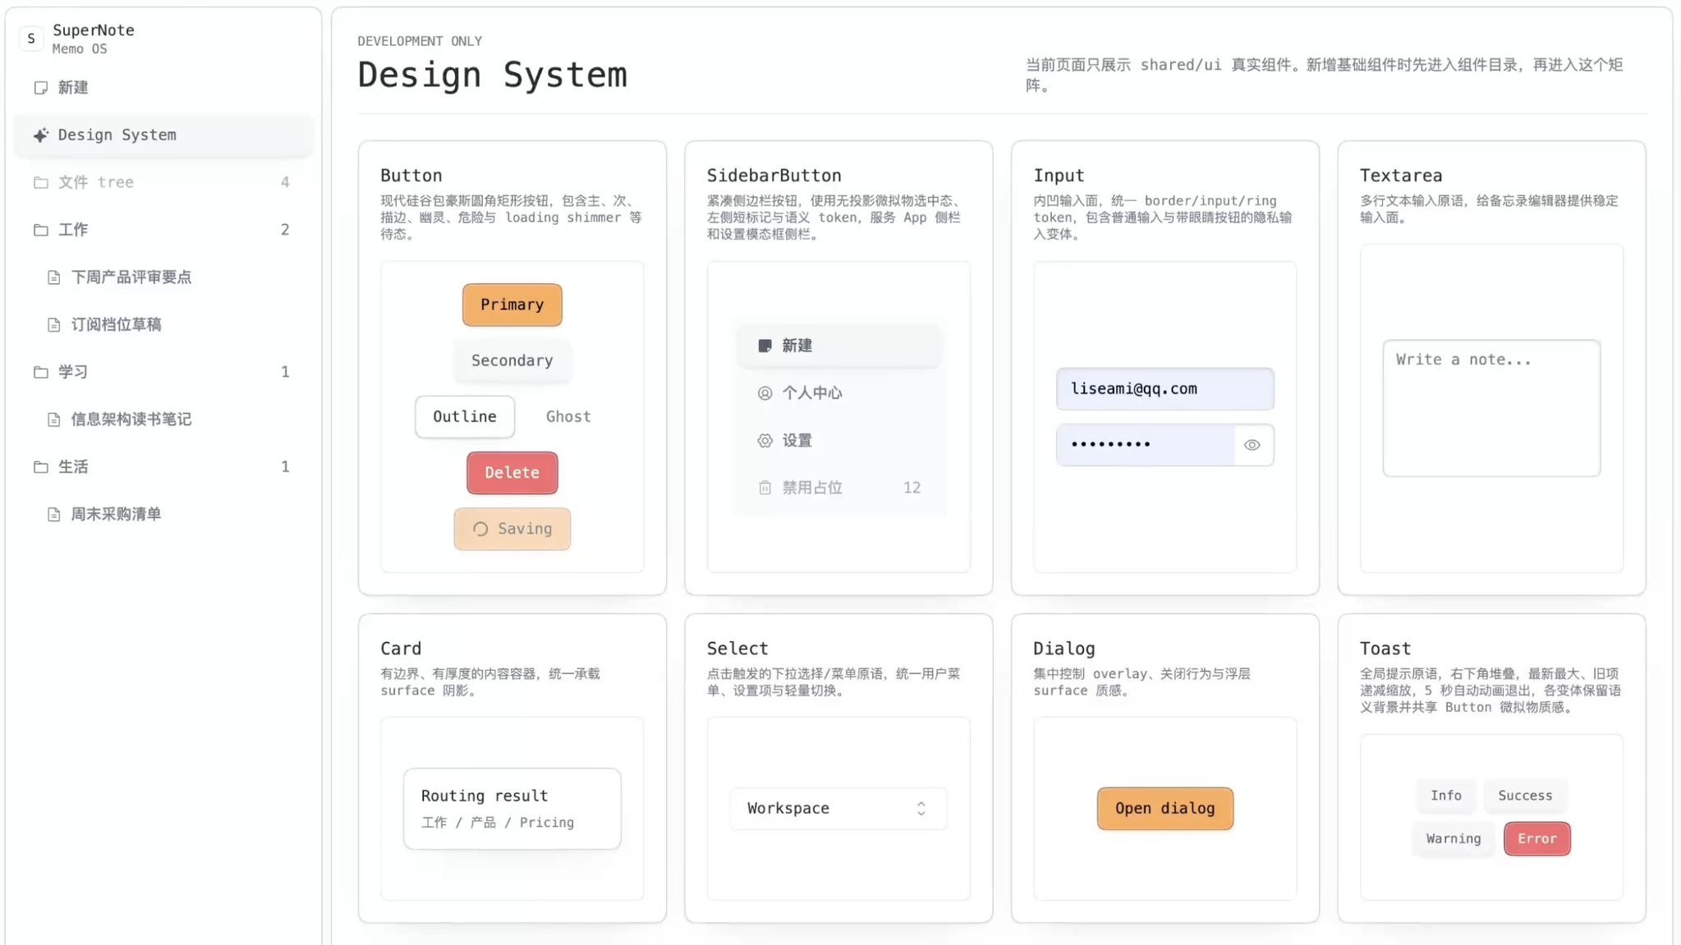Click 新建 in the left sidebar
The image size is (1681, 945).
click(163, 88)
